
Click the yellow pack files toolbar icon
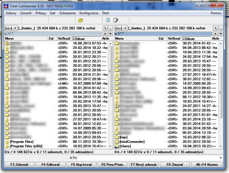[x=81, y=20]
